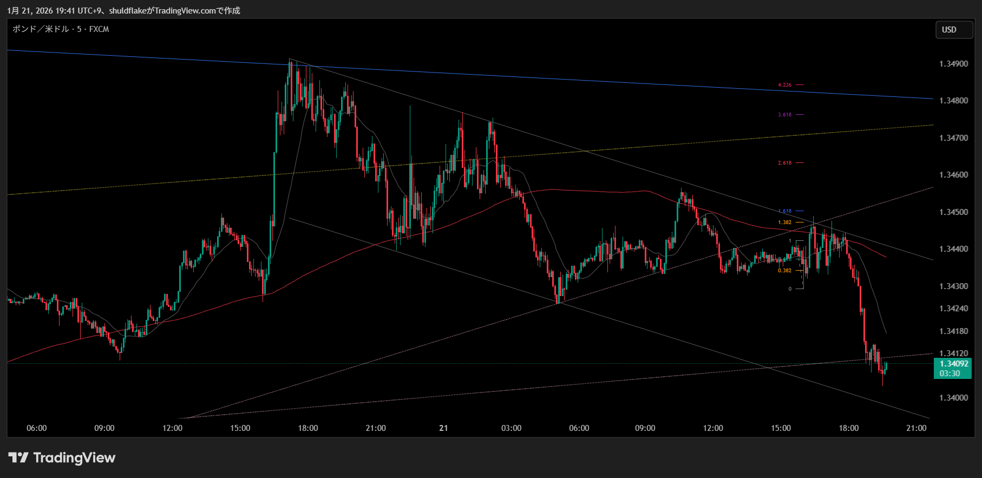Viewport: 982px width, 478px height.
Task: Select the orange 1.382 Fibonacci level
Action: click(x=784, y=222)
